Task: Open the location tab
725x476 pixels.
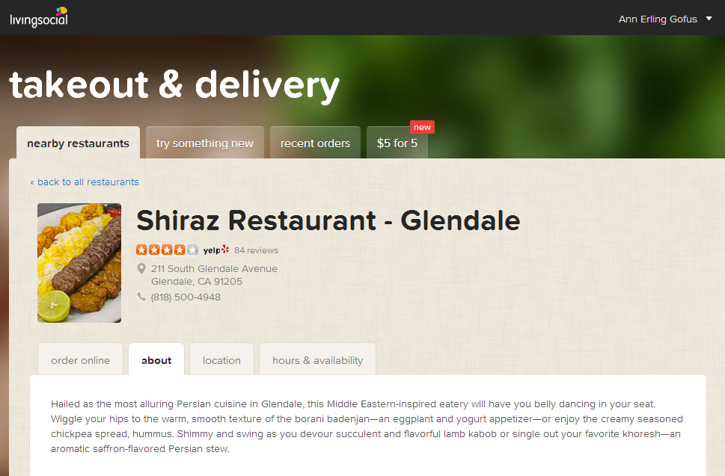Action: click(x=221, y=360)
